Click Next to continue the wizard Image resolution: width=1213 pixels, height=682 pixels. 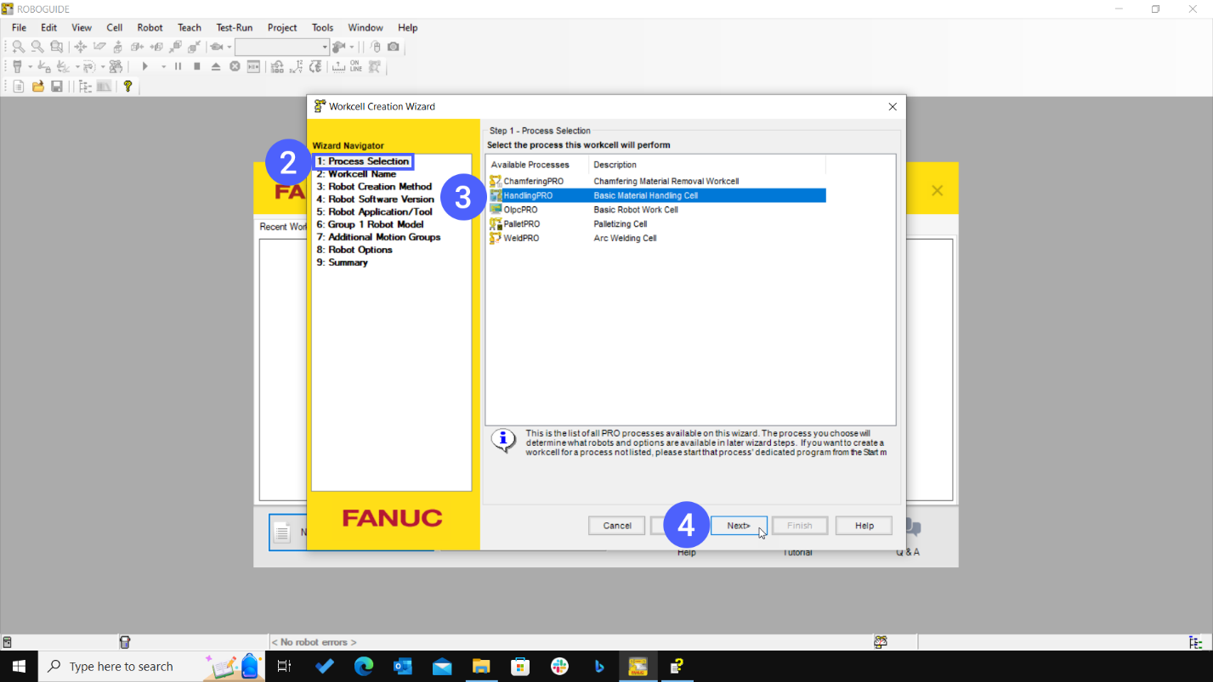tap(738, 525)
